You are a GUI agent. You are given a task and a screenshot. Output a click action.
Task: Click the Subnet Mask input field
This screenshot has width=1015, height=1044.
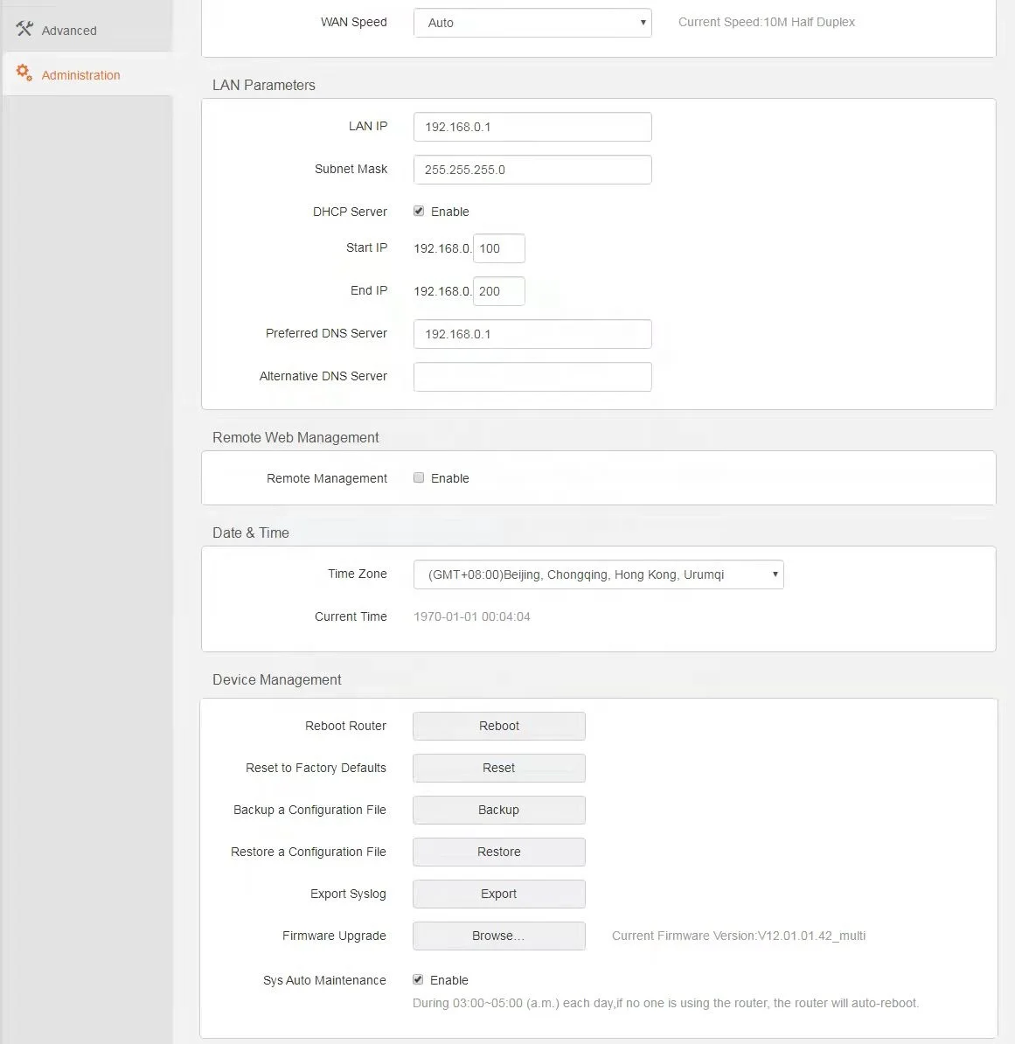click(532, 170)
